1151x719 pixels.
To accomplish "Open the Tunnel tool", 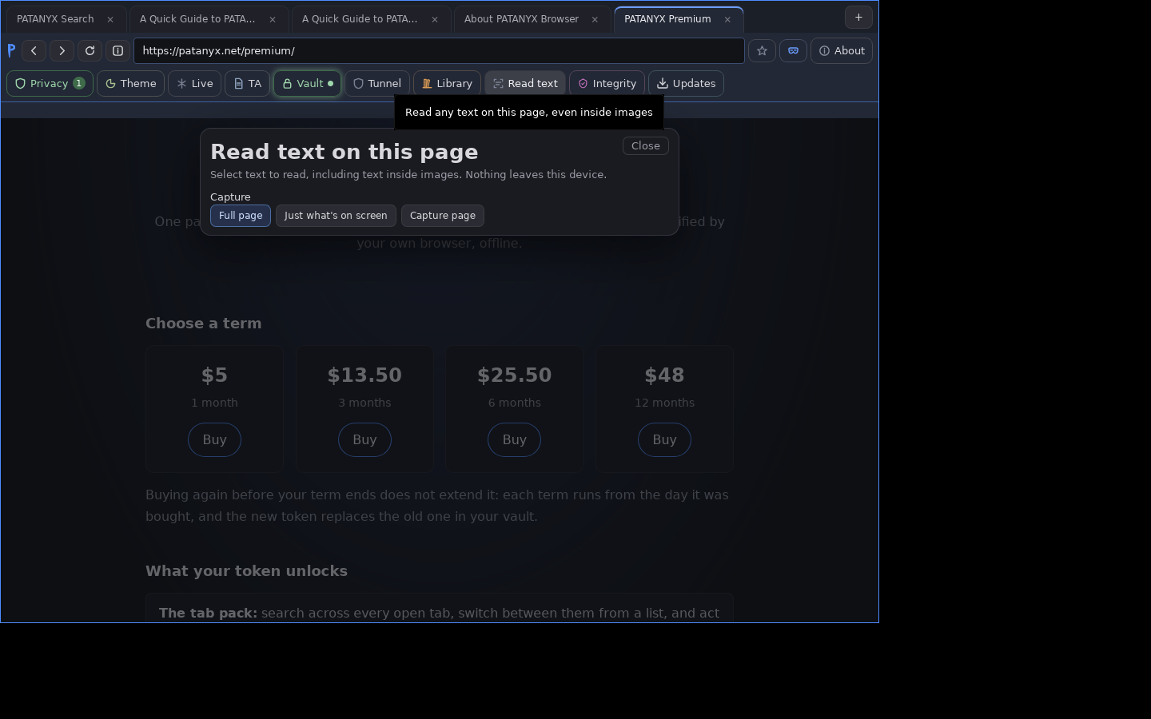I will click(377, 83).
